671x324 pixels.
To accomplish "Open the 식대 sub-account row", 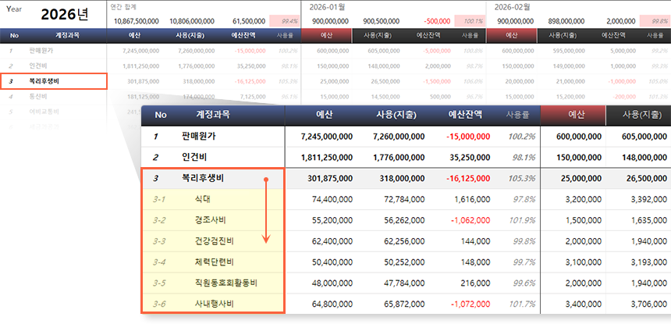I will click(203, 199).
